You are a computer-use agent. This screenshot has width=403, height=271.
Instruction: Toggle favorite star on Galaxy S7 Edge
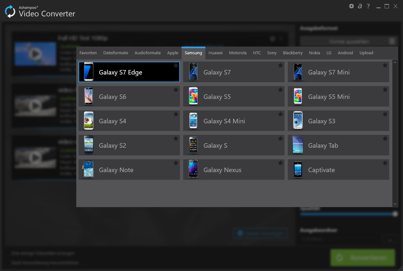coord(176,66)
